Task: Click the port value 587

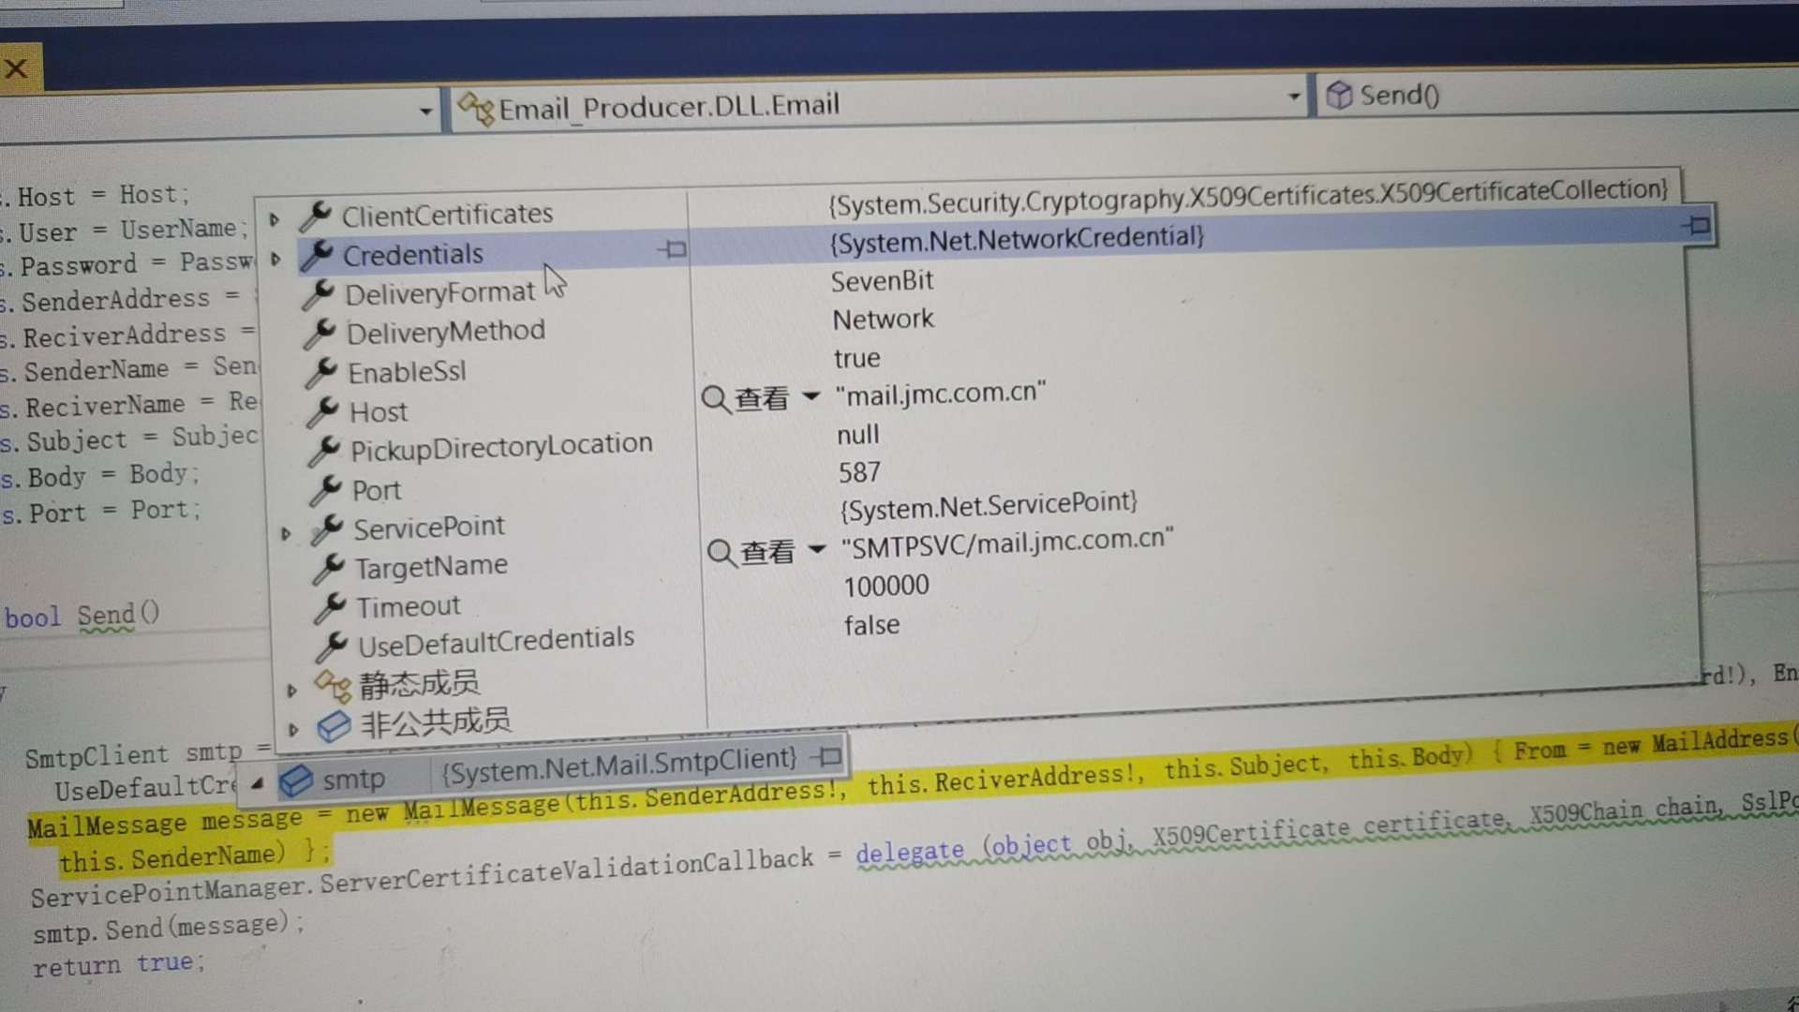Action: pos(860,472)
